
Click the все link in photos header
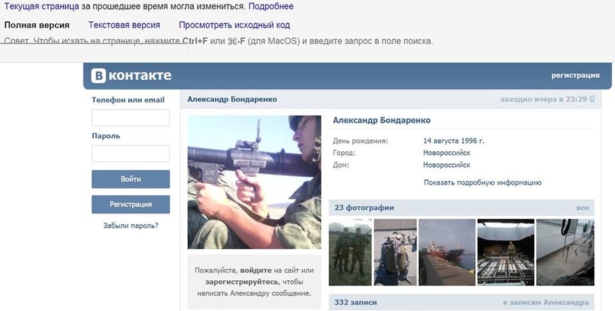[x=582, y=208]
